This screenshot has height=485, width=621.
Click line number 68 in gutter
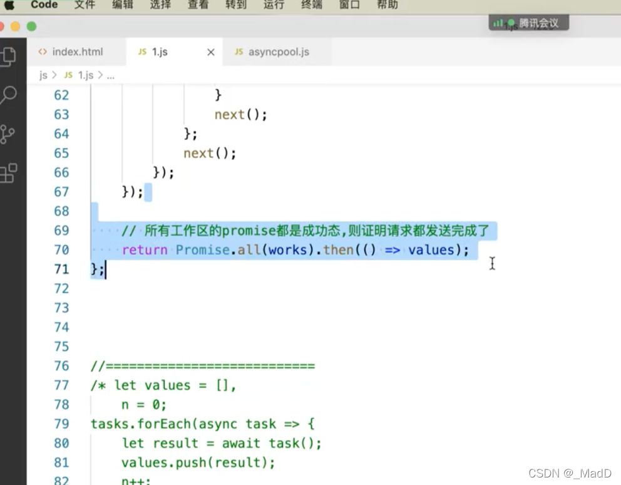click(61, 211)
